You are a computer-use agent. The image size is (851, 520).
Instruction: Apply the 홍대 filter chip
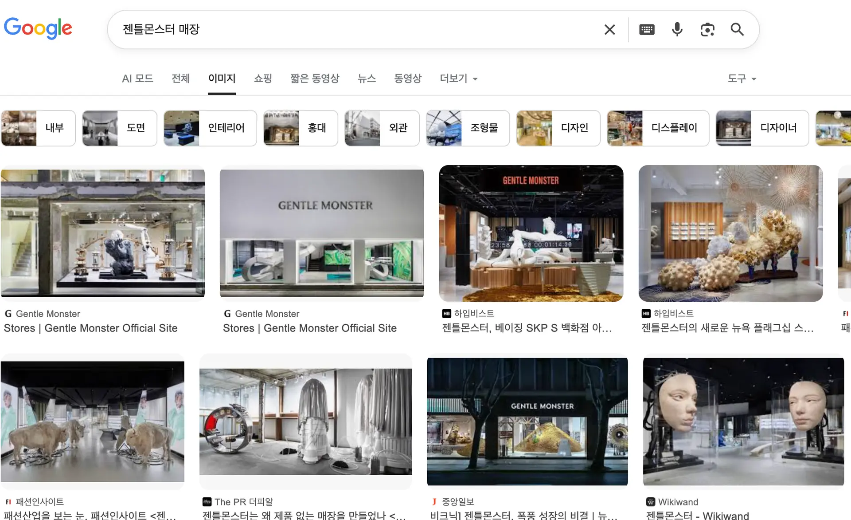point(301,128)
